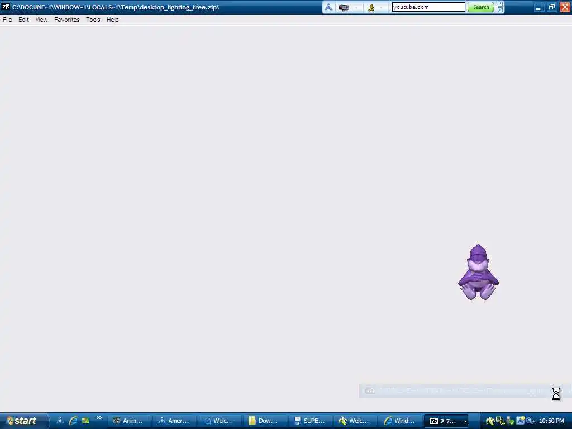Open the Tools menu
Image resolution: width=572 pixels, height=429 pixels.
tap(93, 20)
